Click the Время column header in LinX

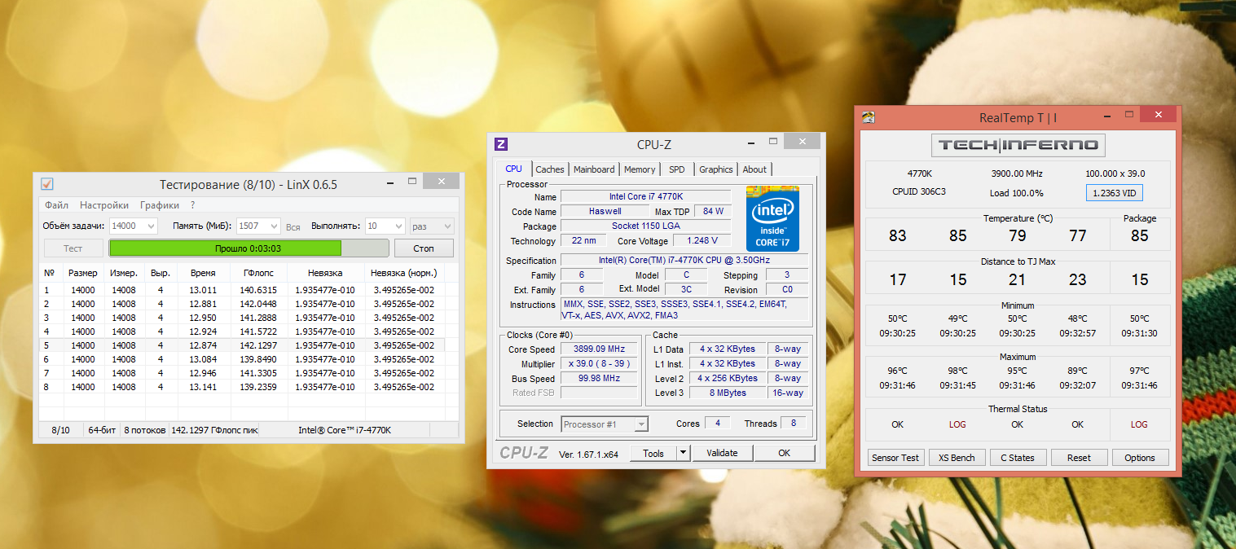coord(202,273)
